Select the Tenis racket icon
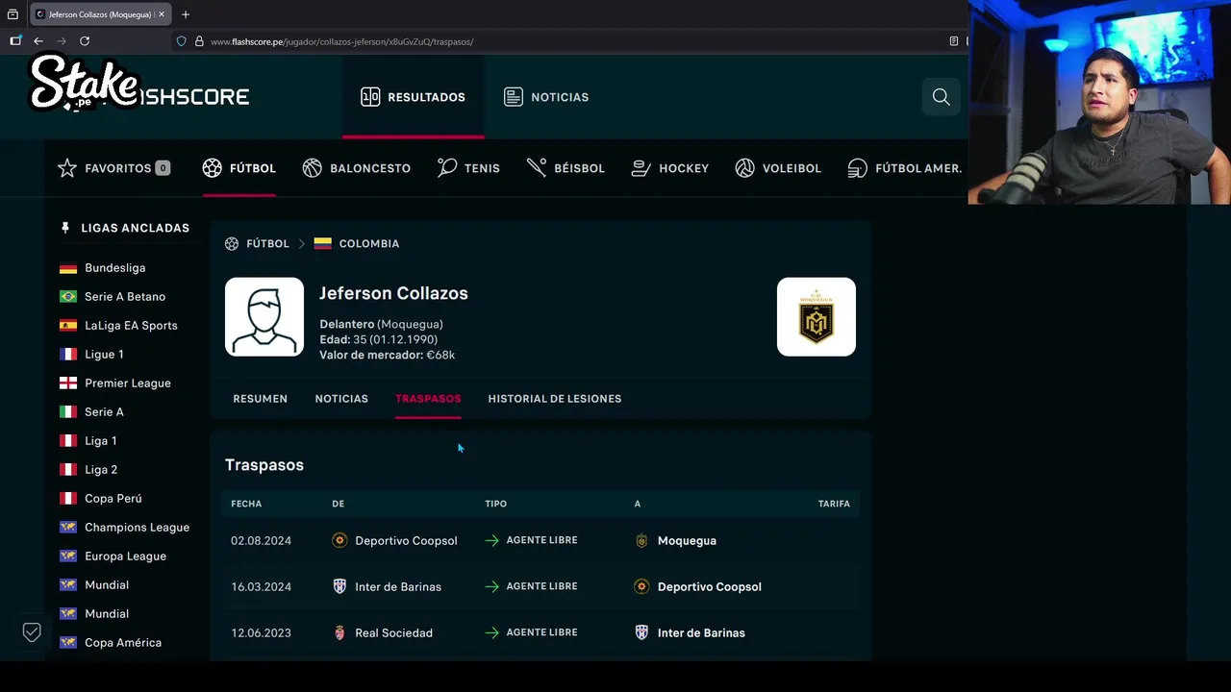Image resolution: width=1231 pixels, height=692 pixels. pos(446,168)
